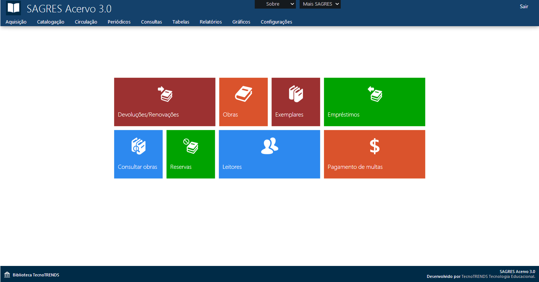Open the Catalogação menu
Viewport: 539px width, 282px height.
pyautogui.click(x=50, y=22)
